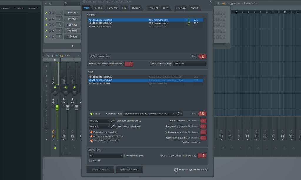
Task: Click the Master stereo separation arrows icon
Action: (53, 103)
